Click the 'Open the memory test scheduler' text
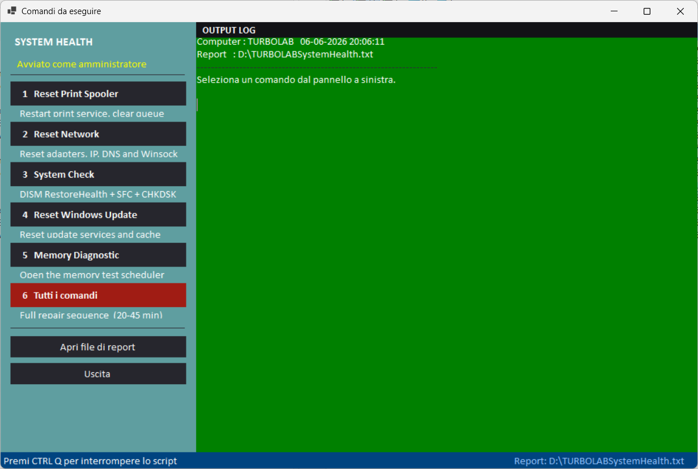Image resolution: width=698 pixels, height=469 pixels. pos(92,275)
